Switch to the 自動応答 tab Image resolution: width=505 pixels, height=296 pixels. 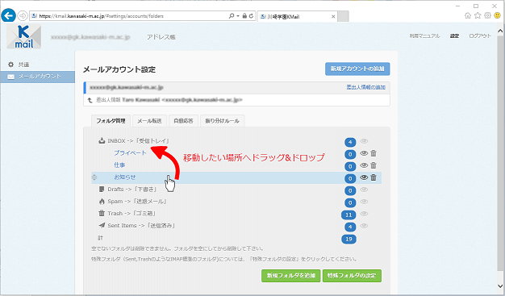183,121
